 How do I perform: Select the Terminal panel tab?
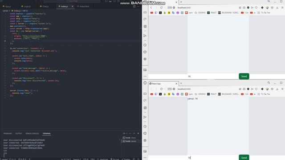pyautogui.click(x=46, y=133)
